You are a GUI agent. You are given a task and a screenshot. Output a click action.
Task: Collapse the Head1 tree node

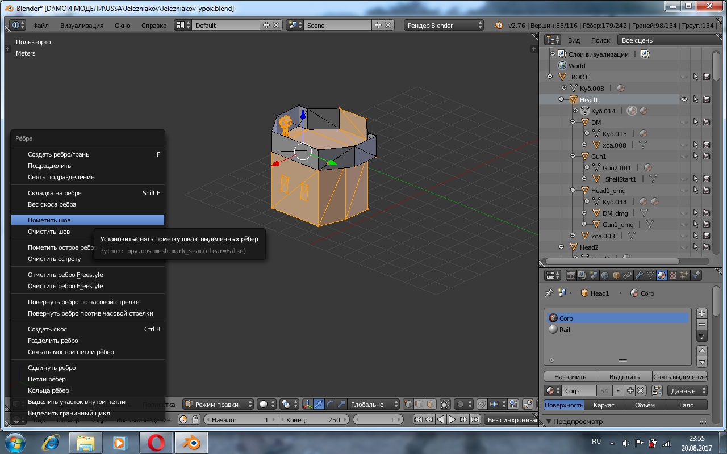click(561, 100)
